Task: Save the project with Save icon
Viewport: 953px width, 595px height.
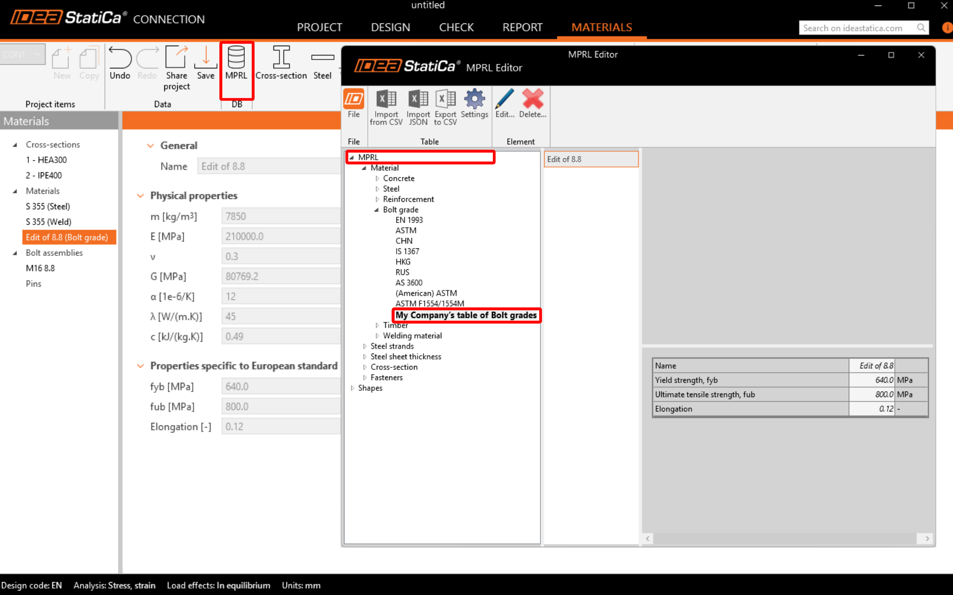Action: (x=205, y=57)
